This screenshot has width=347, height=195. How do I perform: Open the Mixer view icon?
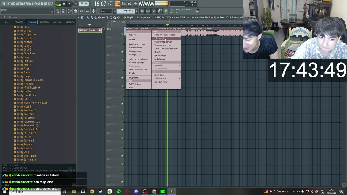point(81,11)
